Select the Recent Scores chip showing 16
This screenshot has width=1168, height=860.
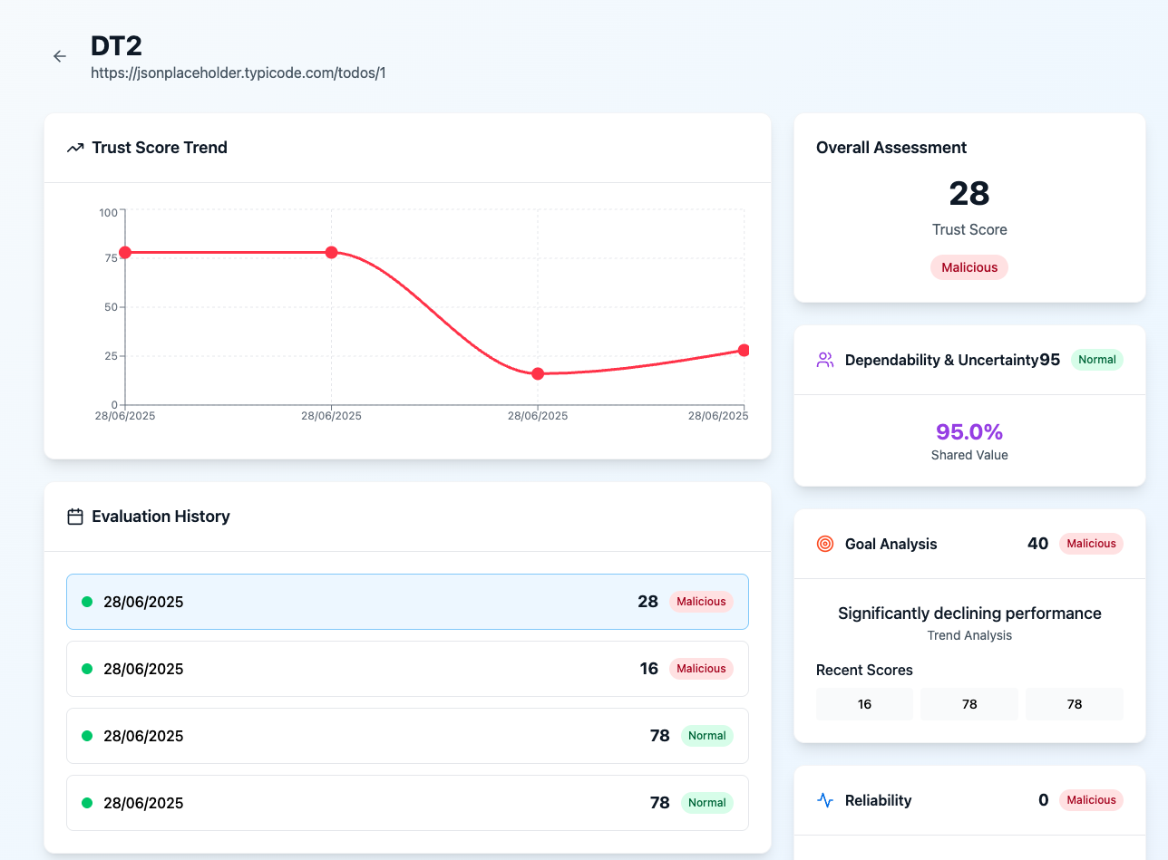pos(864,703)
